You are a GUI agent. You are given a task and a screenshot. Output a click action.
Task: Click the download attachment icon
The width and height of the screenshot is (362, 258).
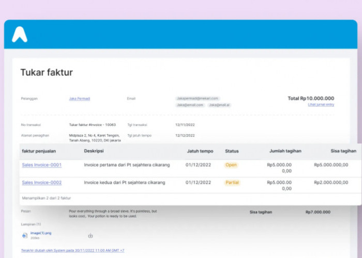pyautogui.click(x=90, y=236)
